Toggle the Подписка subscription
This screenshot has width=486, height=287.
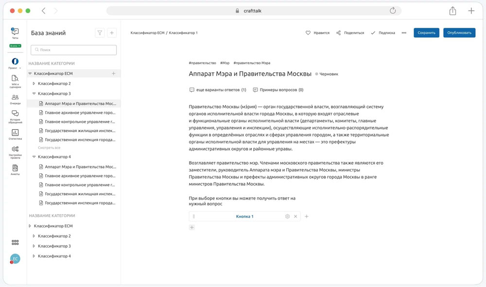[383, 33]
